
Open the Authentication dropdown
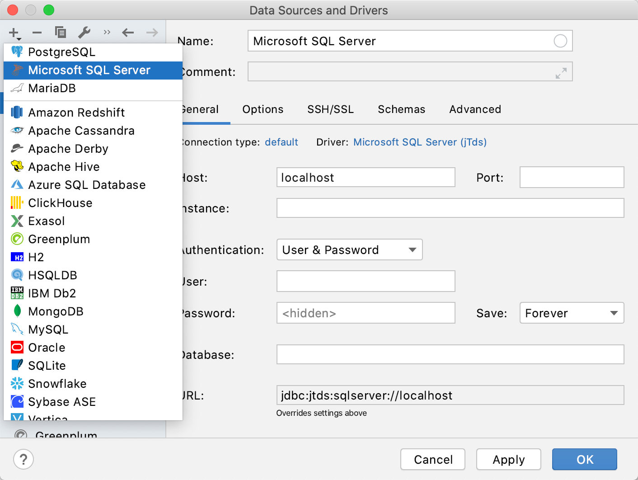(350, 249)
